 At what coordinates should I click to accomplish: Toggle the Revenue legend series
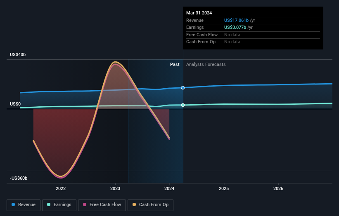(x=24, y=205)
